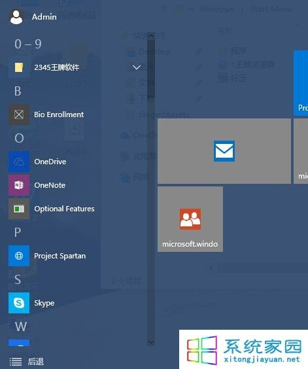This screenshot has width=308, height=369.
Task: Open the 2345王牌软件 folder icon
Action: click(19, 67)
